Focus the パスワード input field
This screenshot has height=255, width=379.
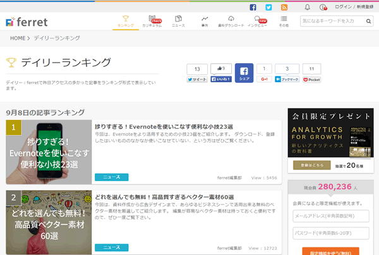pyautogui.click(x=331, y=233)
